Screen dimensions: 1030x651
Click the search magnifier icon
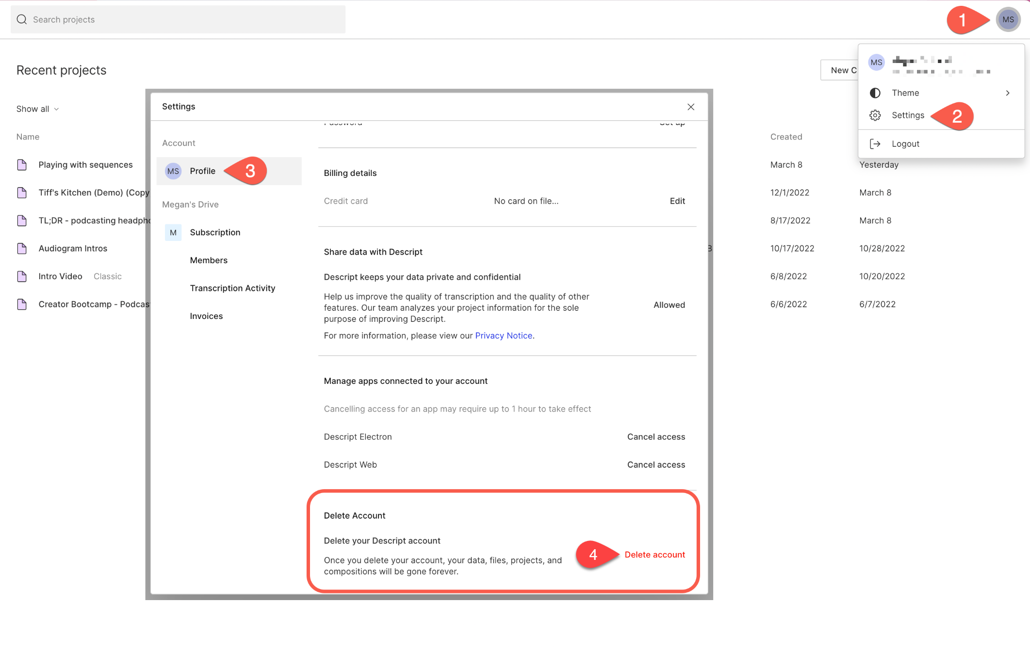click(22, 19)
